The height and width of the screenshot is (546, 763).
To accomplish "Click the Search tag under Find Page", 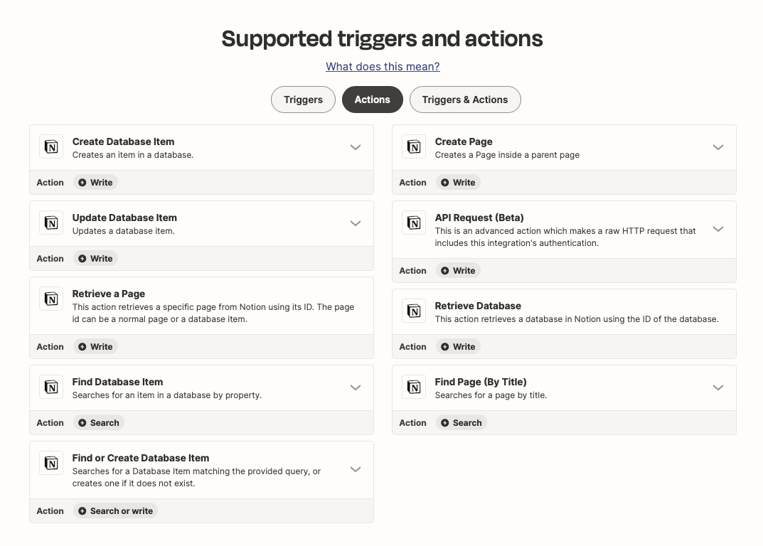I will coord(461,423).
